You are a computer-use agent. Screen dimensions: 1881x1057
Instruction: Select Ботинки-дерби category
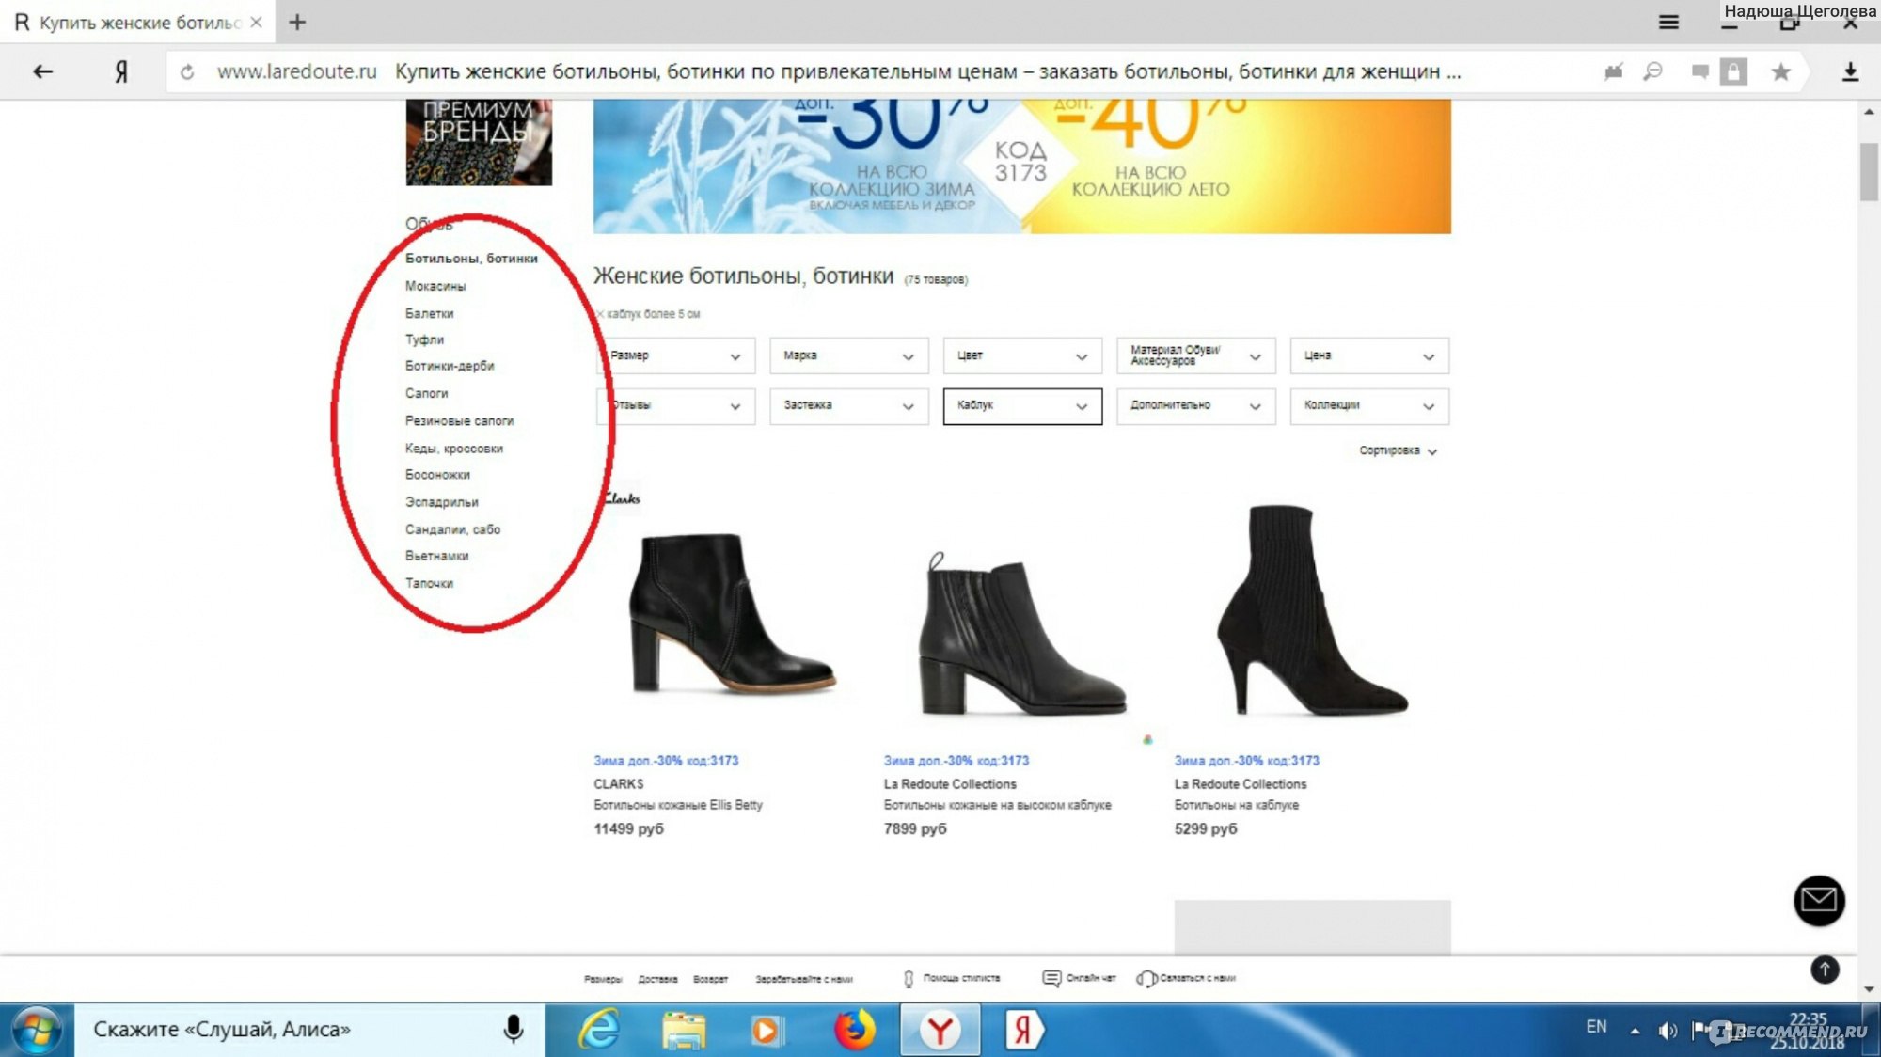pyautogui.click(x=449, y=366)
